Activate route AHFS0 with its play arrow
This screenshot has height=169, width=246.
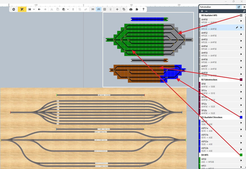(x=241, y=21)
